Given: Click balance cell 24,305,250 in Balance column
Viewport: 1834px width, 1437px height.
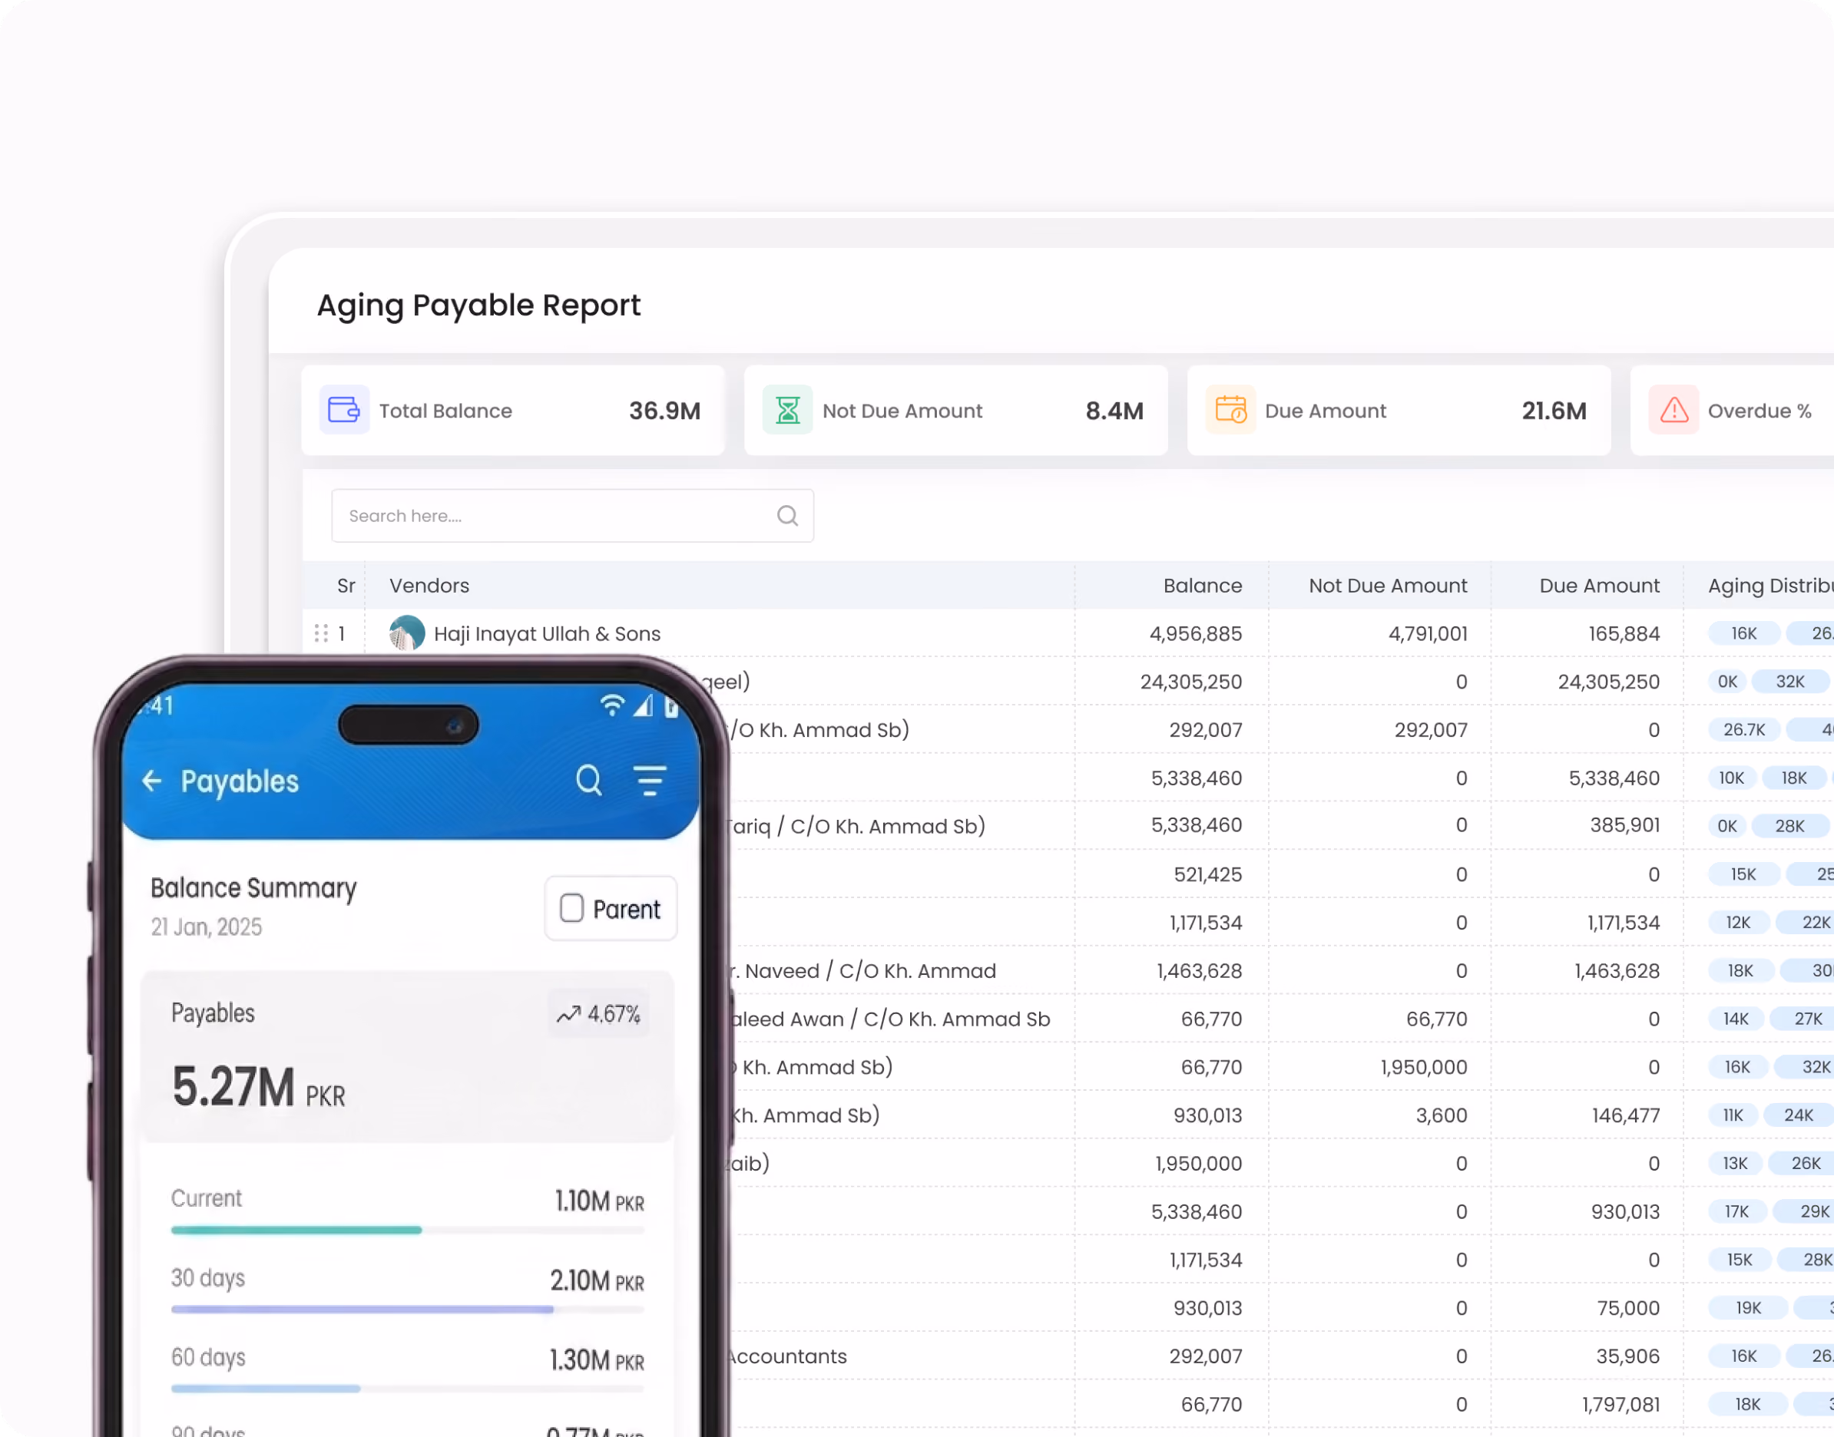Looking at the screenshot, I should coord(1190,682).
